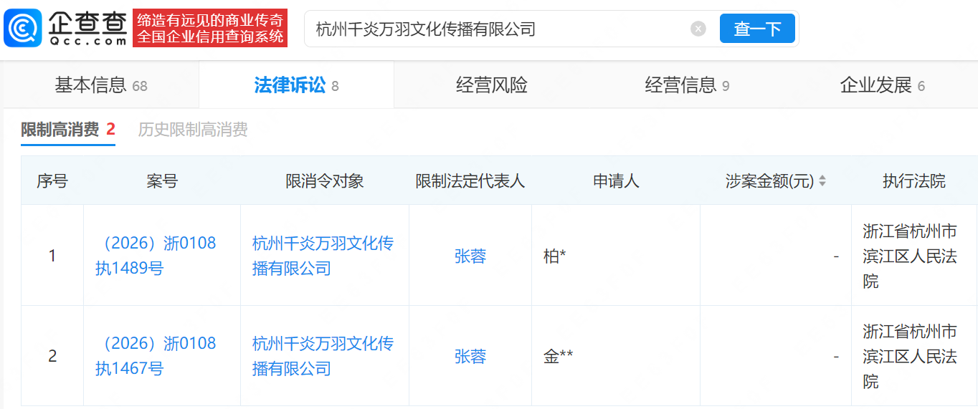Open company link in second row
978x409 pixels.
(323, 356)
